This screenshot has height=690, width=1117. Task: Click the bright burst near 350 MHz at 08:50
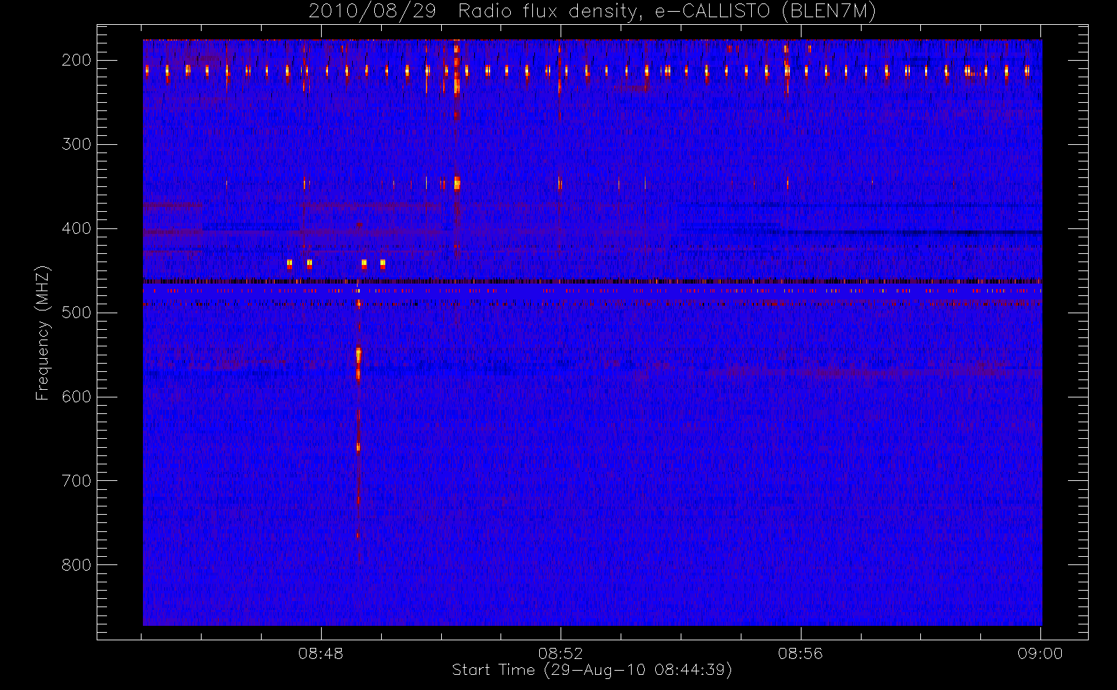457,183
